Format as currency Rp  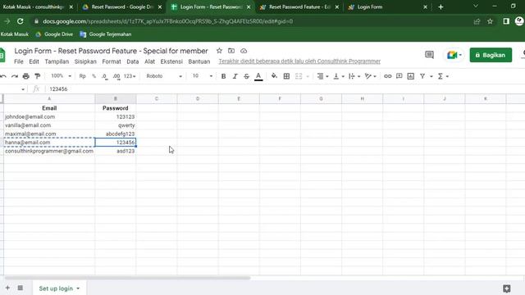tap(82, 76)
